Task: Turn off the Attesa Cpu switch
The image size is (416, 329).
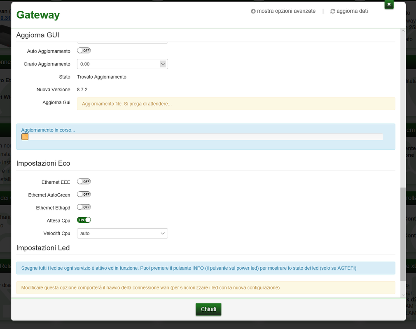Action: pyautogui.click(x=84, y=220)
